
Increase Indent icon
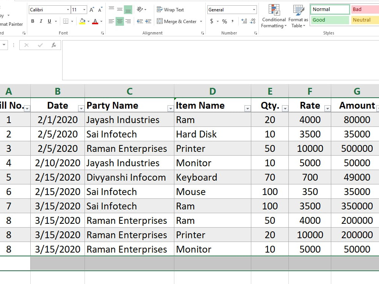click(148, 21)
